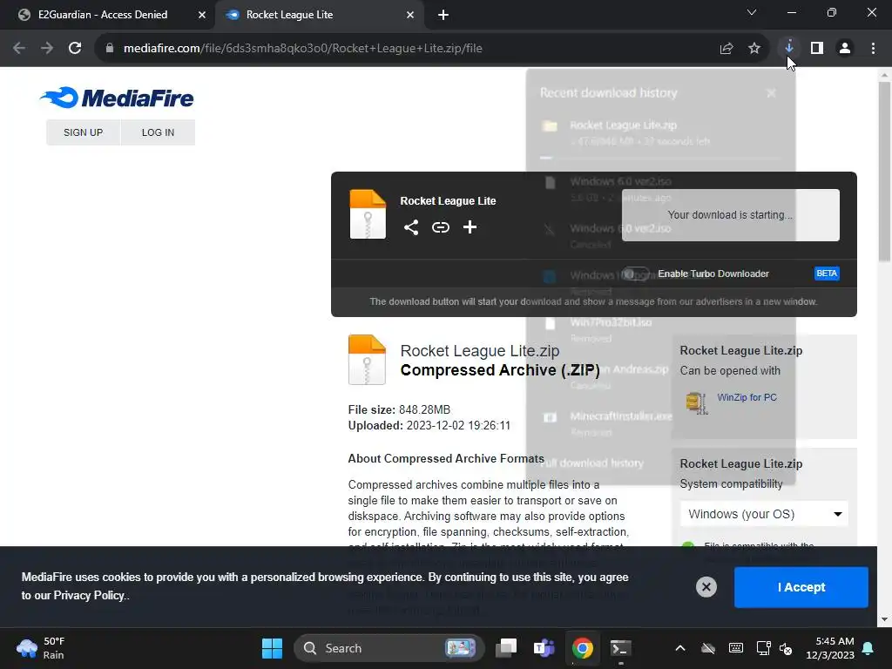This screenshot has height=669, width=892.
Task: Reload the MediaFire page
Action: tap(75, 49)
